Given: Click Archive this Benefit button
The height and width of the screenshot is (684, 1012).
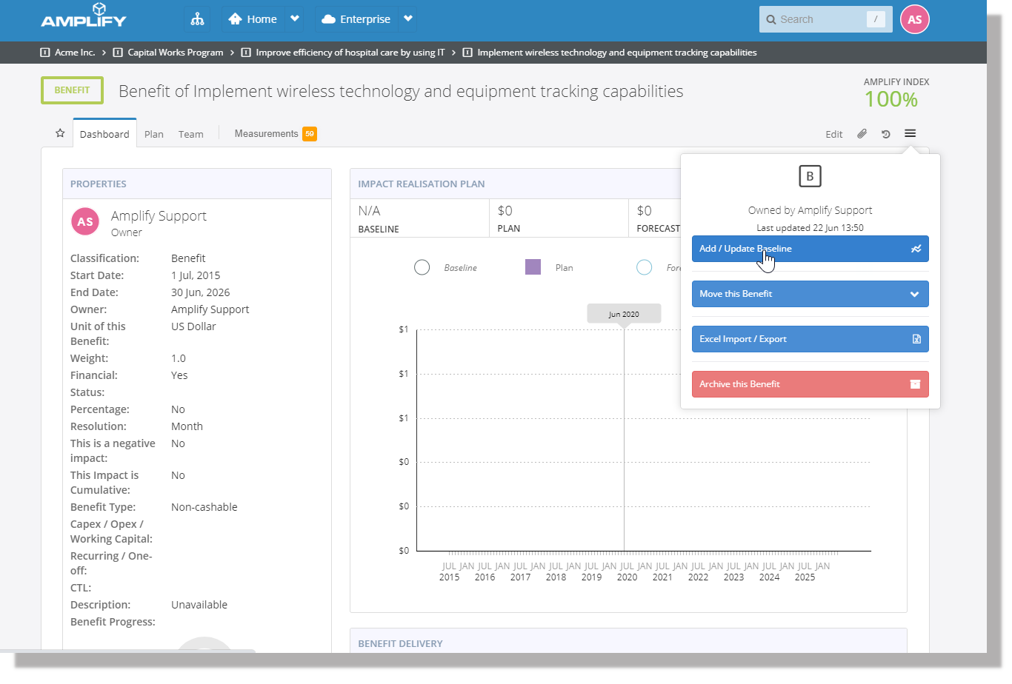Looking at the screenshot, I should click(810, 384).
